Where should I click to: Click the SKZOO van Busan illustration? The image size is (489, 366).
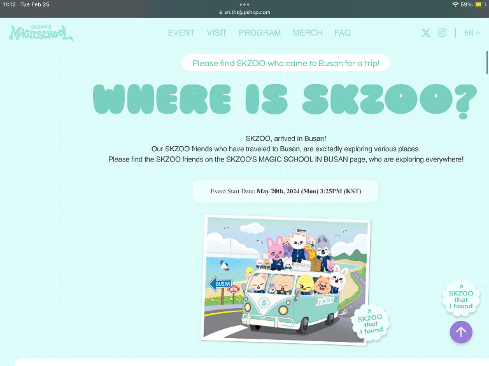point(286,279)
